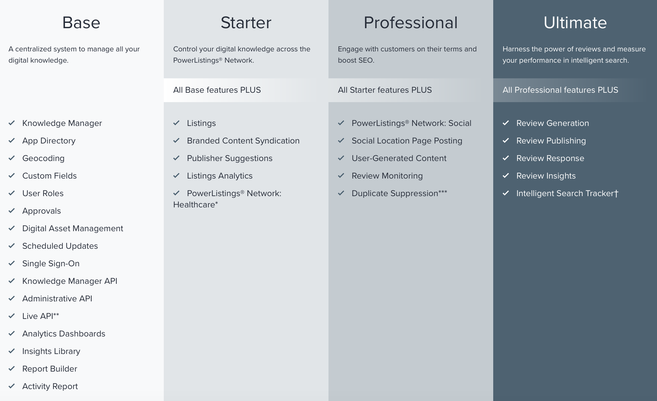Viewport: 657px width, 401px height.
Task: Click the Review Response feature text
Action: [x=550, y=158]
